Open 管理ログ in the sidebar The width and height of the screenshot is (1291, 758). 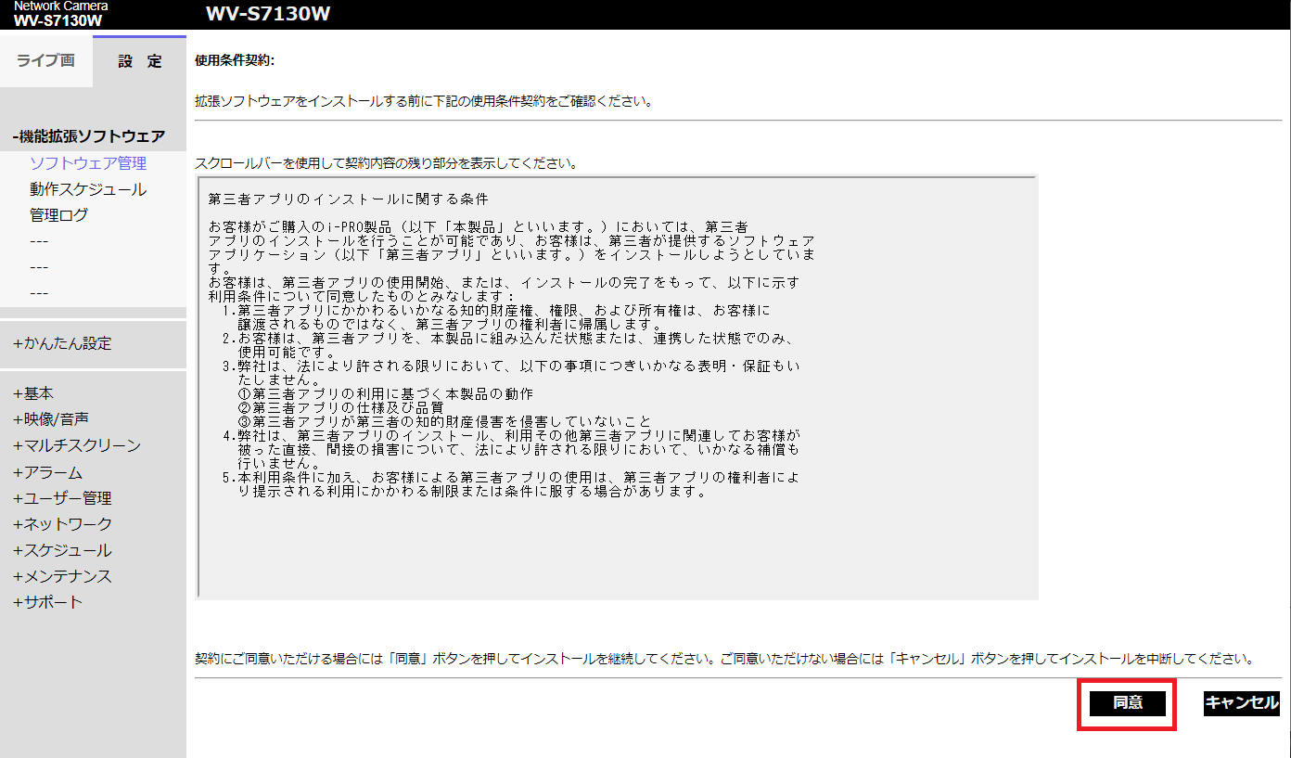59,215
